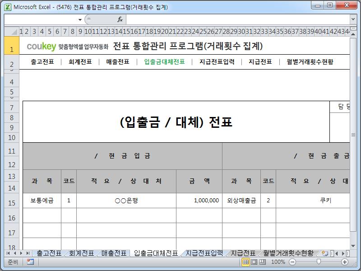This screenshot has width=361, height=271.
Task: Click the vertical split box above scrollbar
Action: pyautogui.click(x=353, y=28)
